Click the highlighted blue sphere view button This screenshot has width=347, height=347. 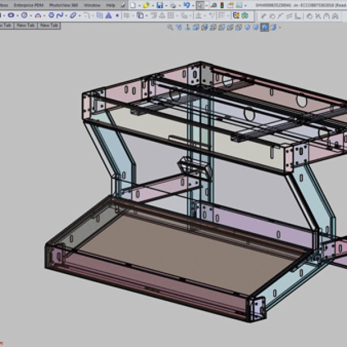(x=264, y=27)
